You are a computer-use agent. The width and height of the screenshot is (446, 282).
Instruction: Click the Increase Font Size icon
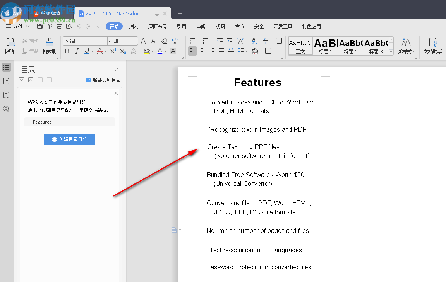144,40
